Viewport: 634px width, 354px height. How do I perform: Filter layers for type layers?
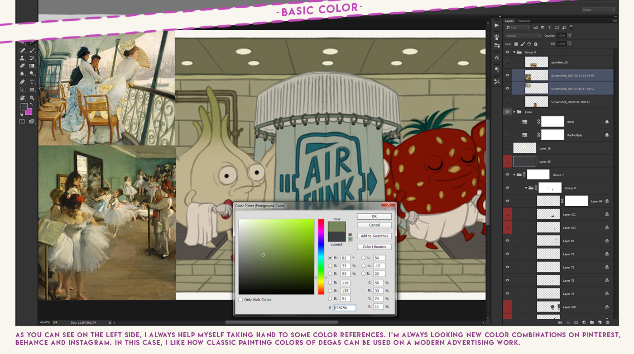click(550, 28)
